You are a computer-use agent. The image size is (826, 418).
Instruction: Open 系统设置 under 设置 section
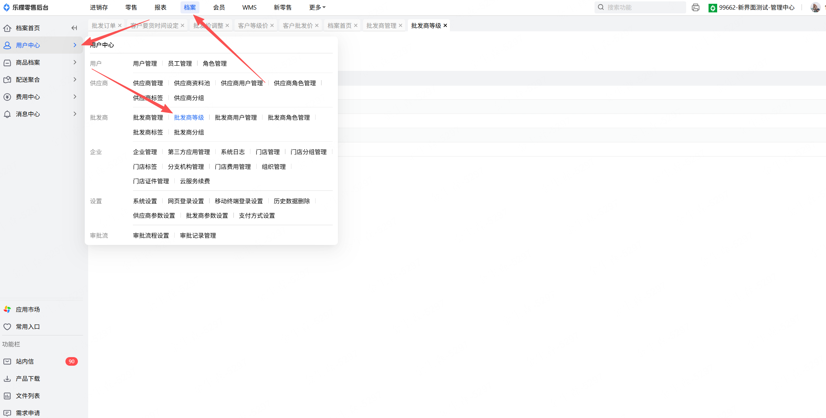tap(145, 201)
